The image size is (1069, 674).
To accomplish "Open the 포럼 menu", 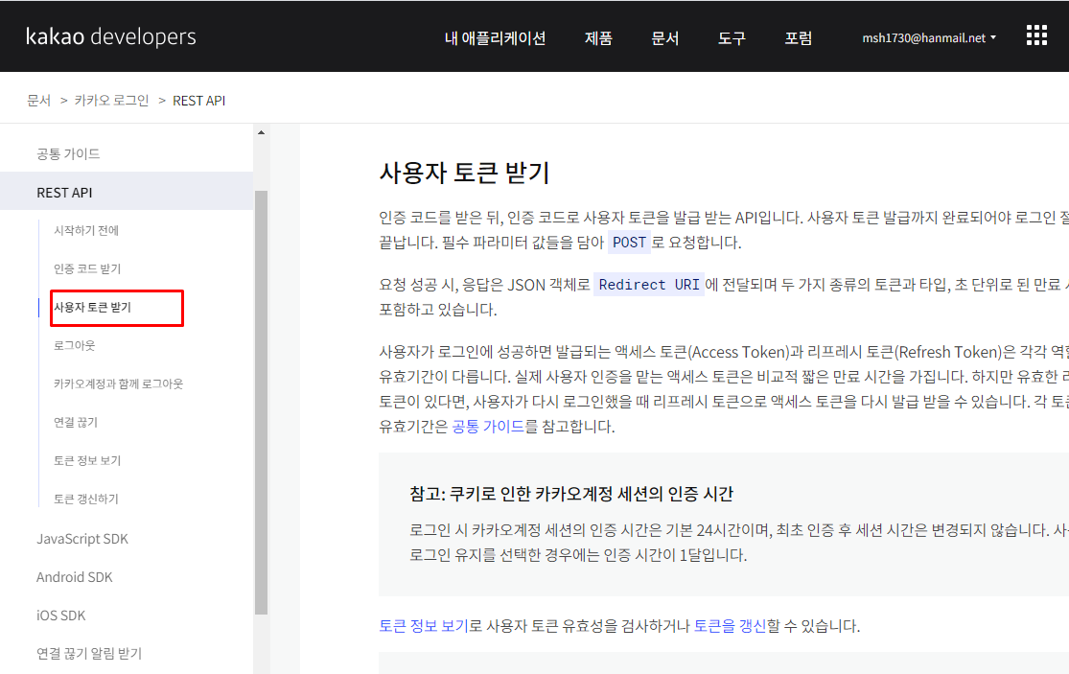I will [x=799, y=38].
